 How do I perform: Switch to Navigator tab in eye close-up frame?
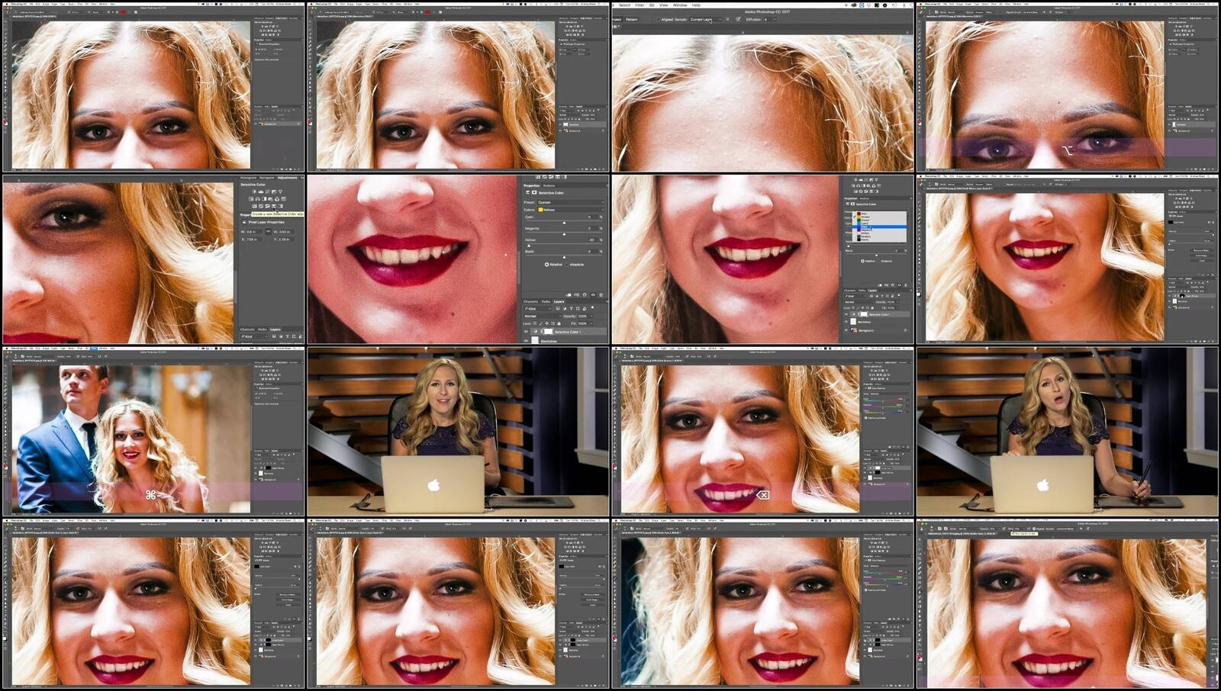(267, 178)
